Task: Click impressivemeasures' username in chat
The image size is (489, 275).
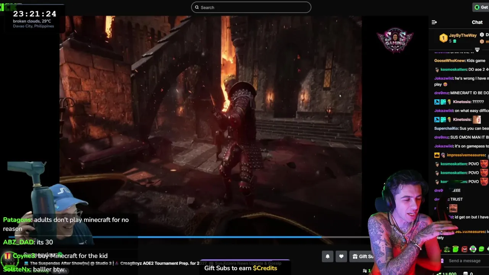Action: (466, 155)
